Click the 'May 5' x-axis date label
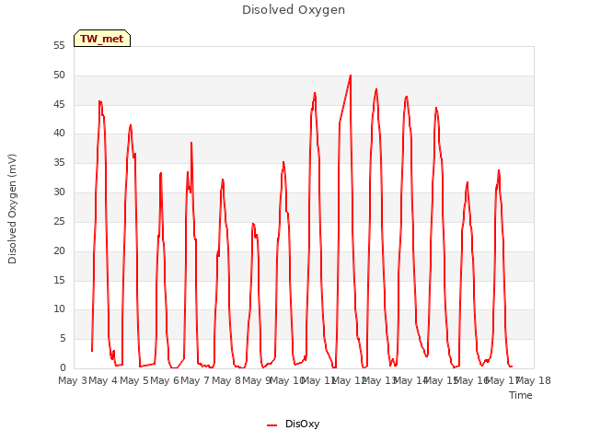Viewport: 589px width, 442px height. (133, 380)
